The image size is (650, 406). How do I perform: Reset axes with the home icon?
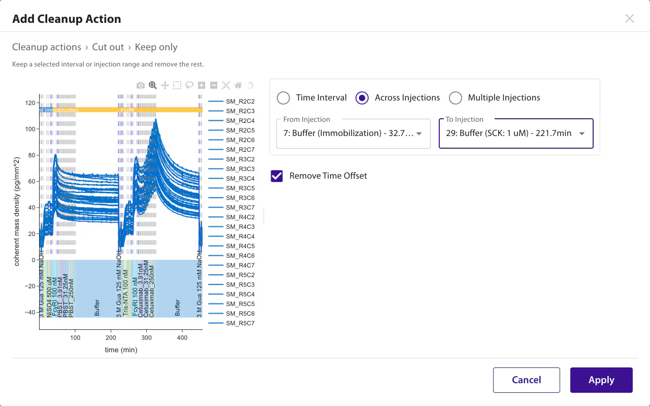click(238, 85)
